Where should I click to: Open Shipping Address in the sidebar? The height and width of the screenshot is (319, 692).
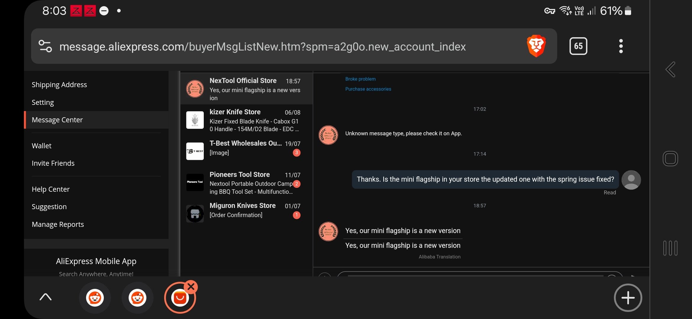(59, 85)
